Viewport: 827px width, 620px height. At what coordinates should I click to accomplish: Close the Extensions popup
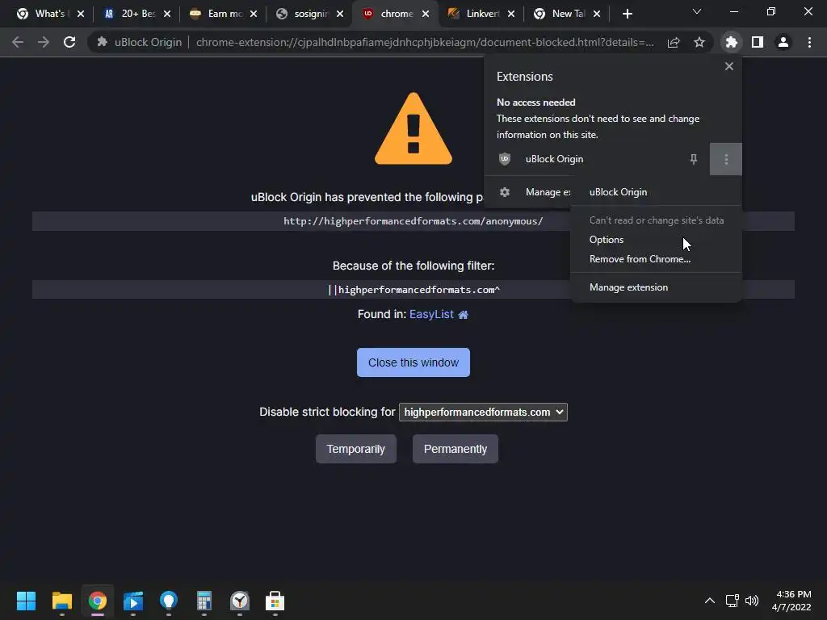[x=729, y=66]
